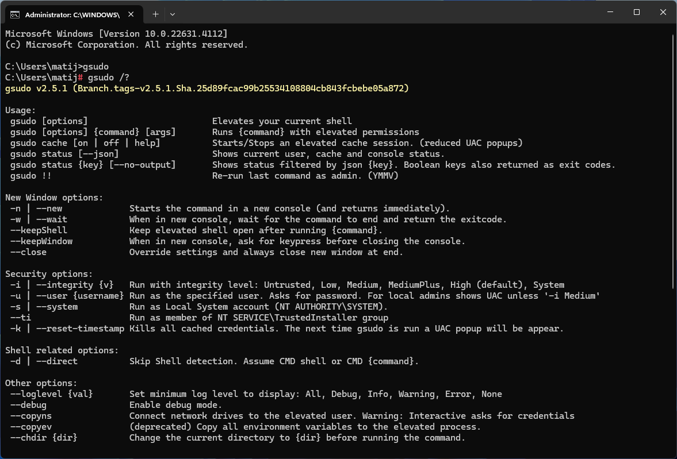Click '(c) Microsoft Corporation. All rights reserved.' line

tap(127, 45)
